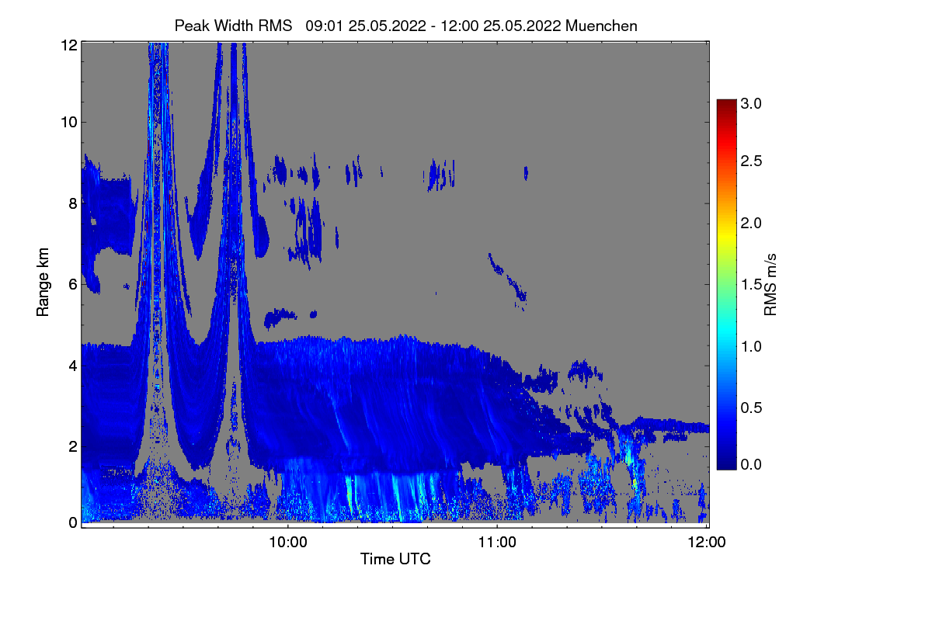This screenshot has height=621, width=932.
Task: Click the 'RMS m/s' colorbar label
Action: (770, 284)
